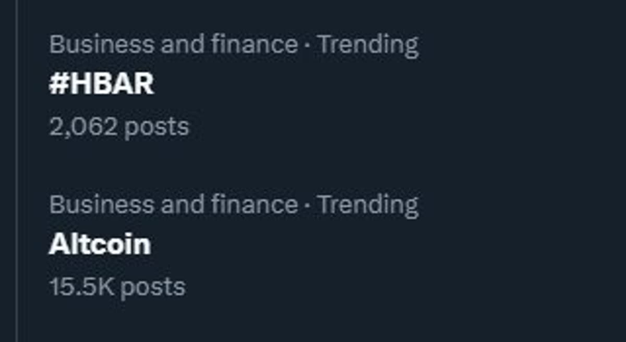Click the Trending text in the first entry
This screenshot has width=626, height=342.
[x=367, y=44]
